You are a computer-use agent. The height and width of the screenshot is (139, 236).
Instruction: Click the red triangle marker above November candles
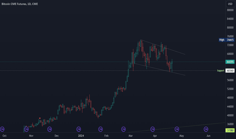tap(40, 119)
